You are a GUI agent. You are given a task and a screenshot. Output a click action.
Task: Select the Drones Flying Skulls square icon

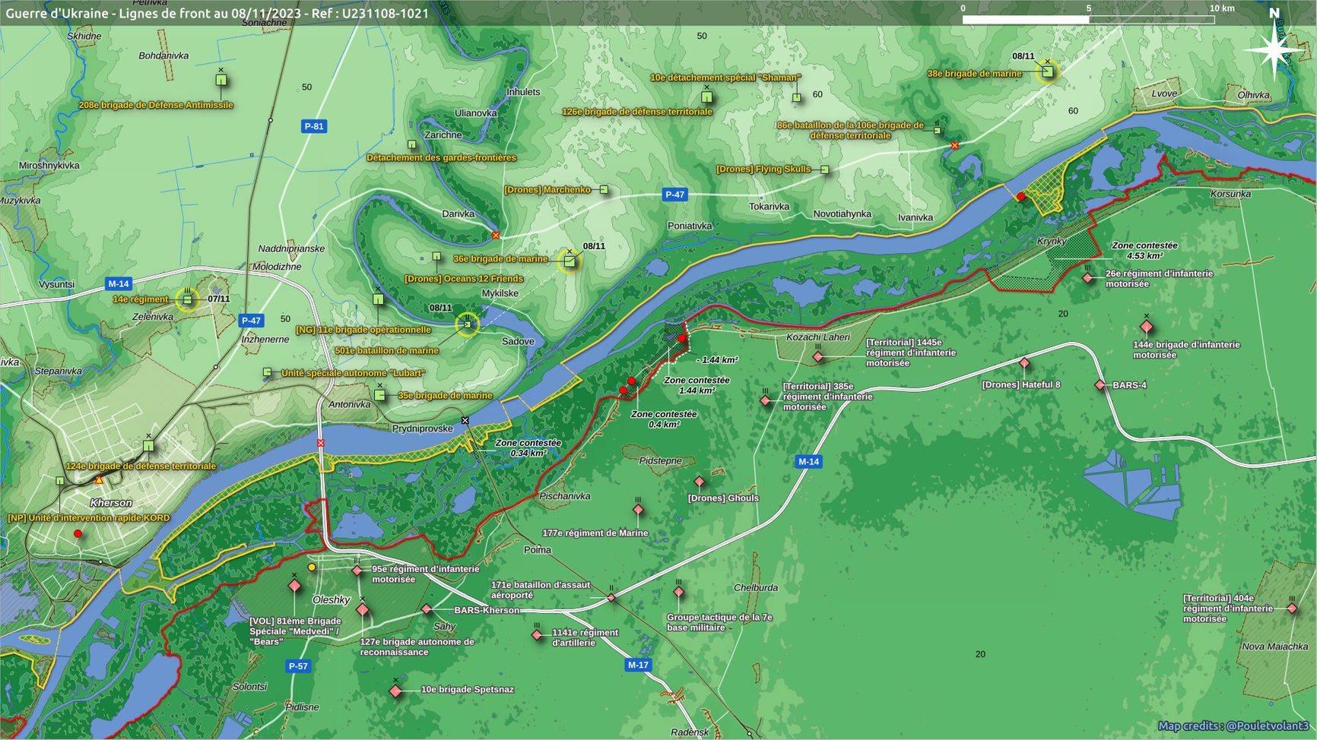click(824, 169)
